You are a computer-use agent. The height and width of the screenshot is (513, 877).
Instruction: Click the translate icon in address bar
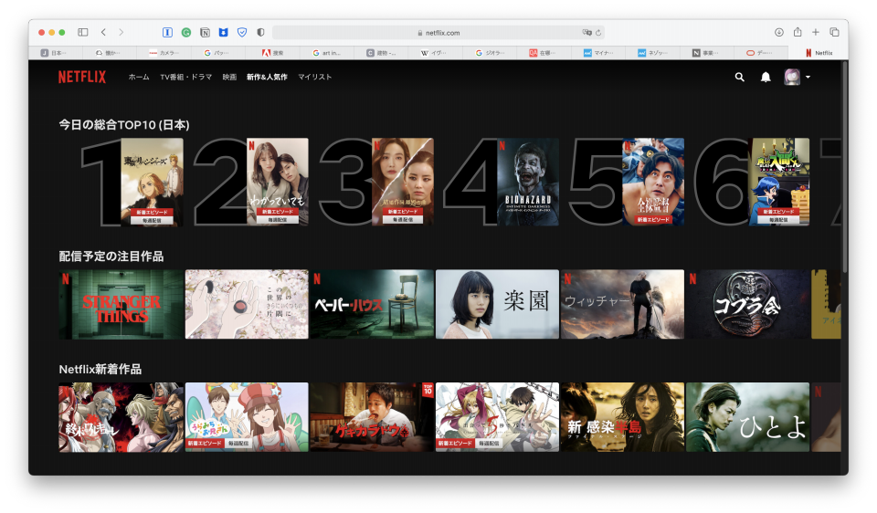[x=586, y=33]
